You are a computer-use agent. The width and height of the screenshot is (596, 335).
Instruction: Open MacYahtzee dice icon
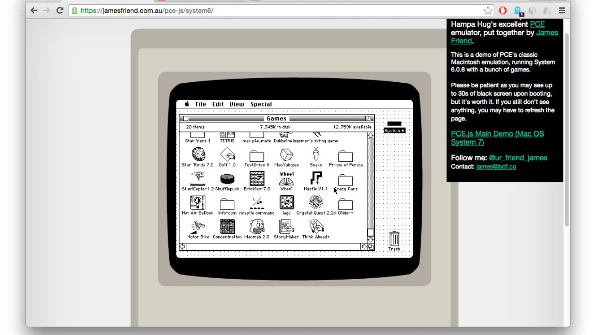(286, 156)
